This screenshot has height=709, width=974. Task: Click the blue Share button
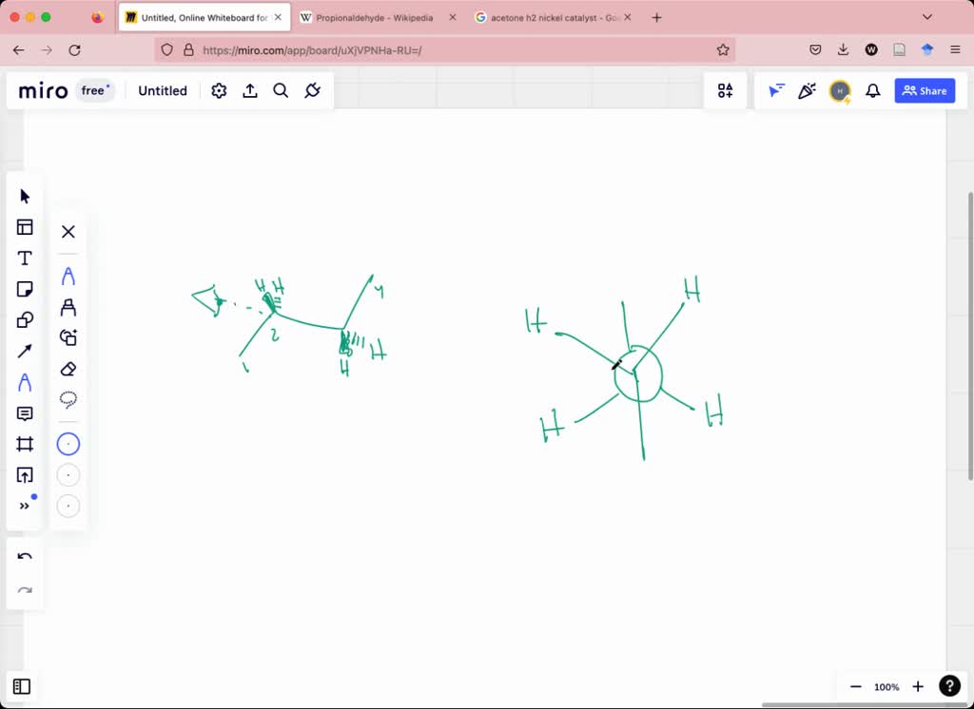coord(924,90)
